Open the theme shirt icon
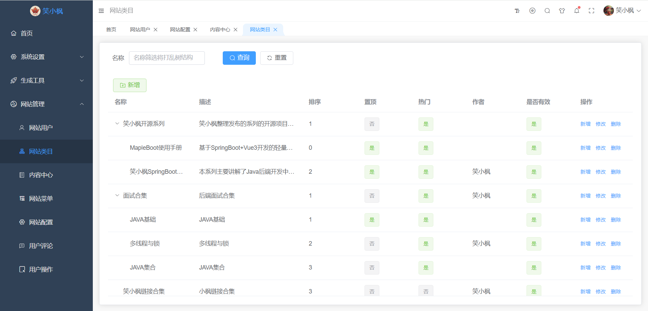This screenshot has width=648, height=311. pos(562,11)
